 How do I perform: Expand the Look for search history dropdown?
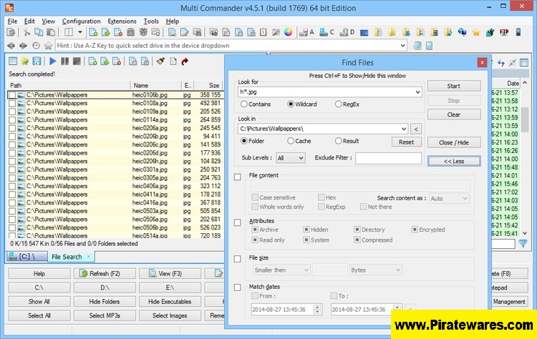pyautogui.click(x=417, y=92)
